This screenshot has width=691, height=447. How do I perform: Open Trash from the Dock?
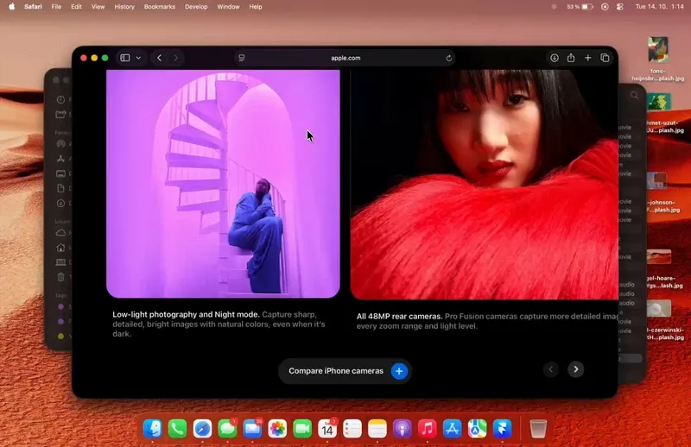pos(538,429)
